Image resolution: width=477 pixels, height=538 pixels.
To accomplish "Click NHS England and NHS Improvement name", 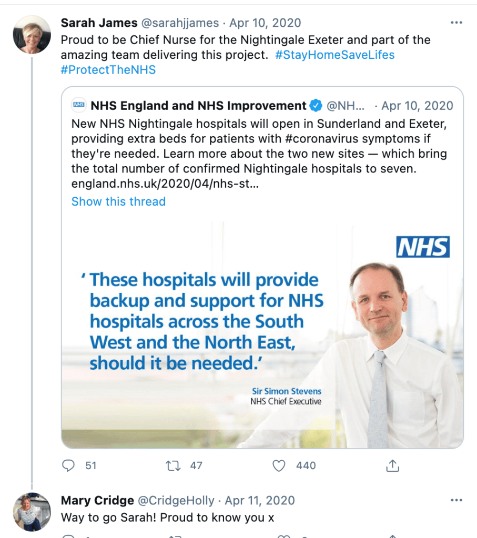I will point(198,106).
